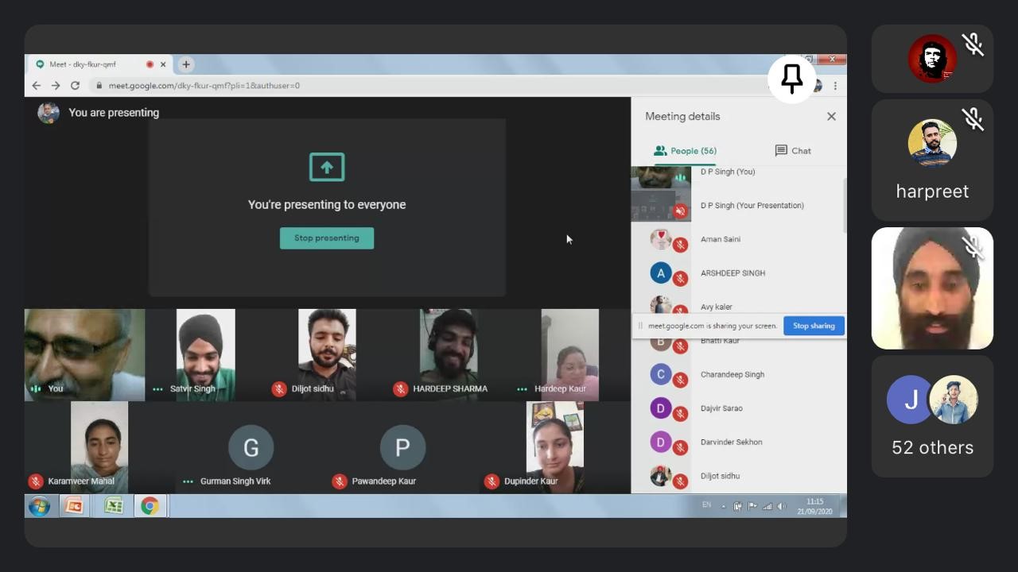
Task: Select Pawandeep Kaur P avatar tile
Action: 402,447
